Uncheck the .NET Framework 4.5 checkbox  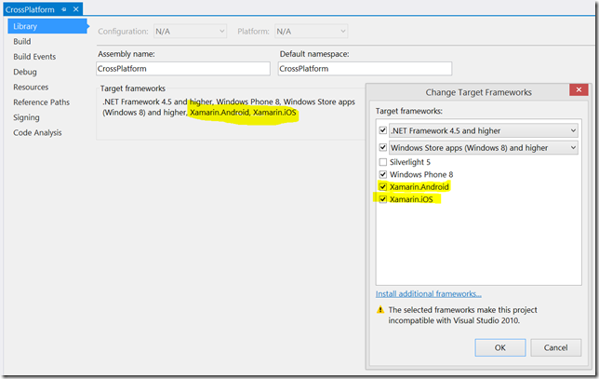point(383,130)
